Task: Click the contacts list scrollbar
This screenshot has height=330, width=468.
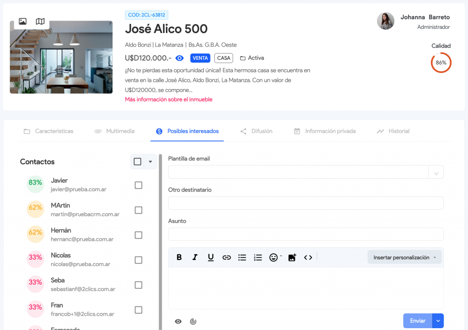Action: coord(160,242)
